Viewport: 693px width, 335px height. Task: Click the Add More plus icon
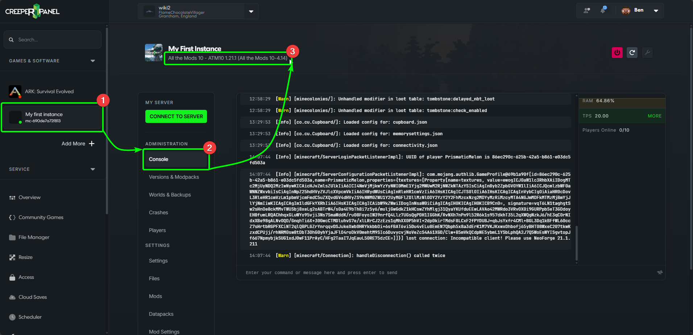[92, 144]
